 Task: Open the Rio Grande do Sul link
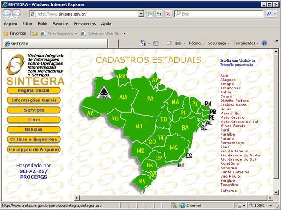point(238,159)
